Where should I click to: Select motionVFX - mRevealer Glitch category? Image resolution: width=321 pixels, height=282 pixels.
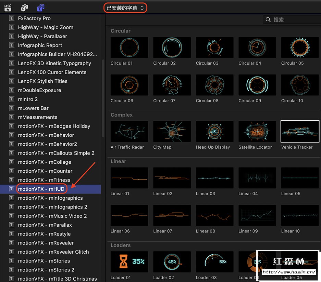coord(50,252)
